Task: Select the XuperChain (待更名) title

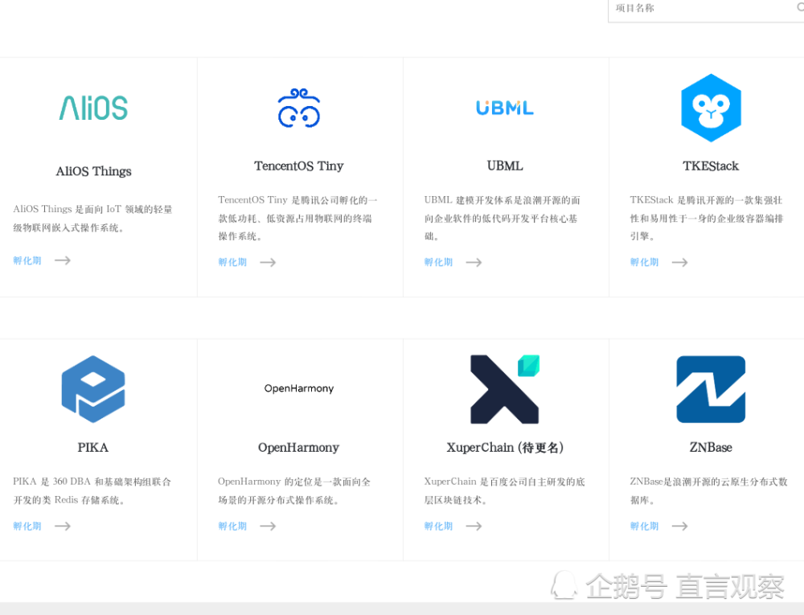Action: pyautogui.click(x=505, y=448)
